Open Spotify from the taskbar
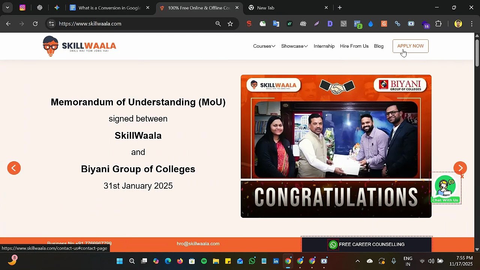The width and height of the screenshot is (480, 270). (204, 261)
